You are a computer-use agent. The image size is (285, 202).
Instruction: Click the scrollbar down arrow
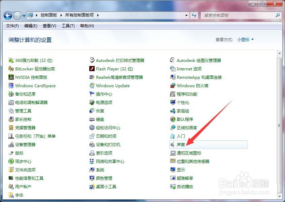tap(280, 196)
